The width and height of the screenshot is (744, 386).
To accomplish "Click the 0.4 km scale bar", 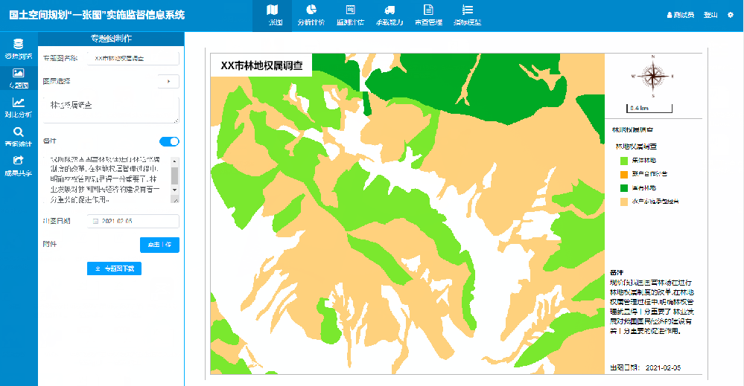I will coord(649,109).
